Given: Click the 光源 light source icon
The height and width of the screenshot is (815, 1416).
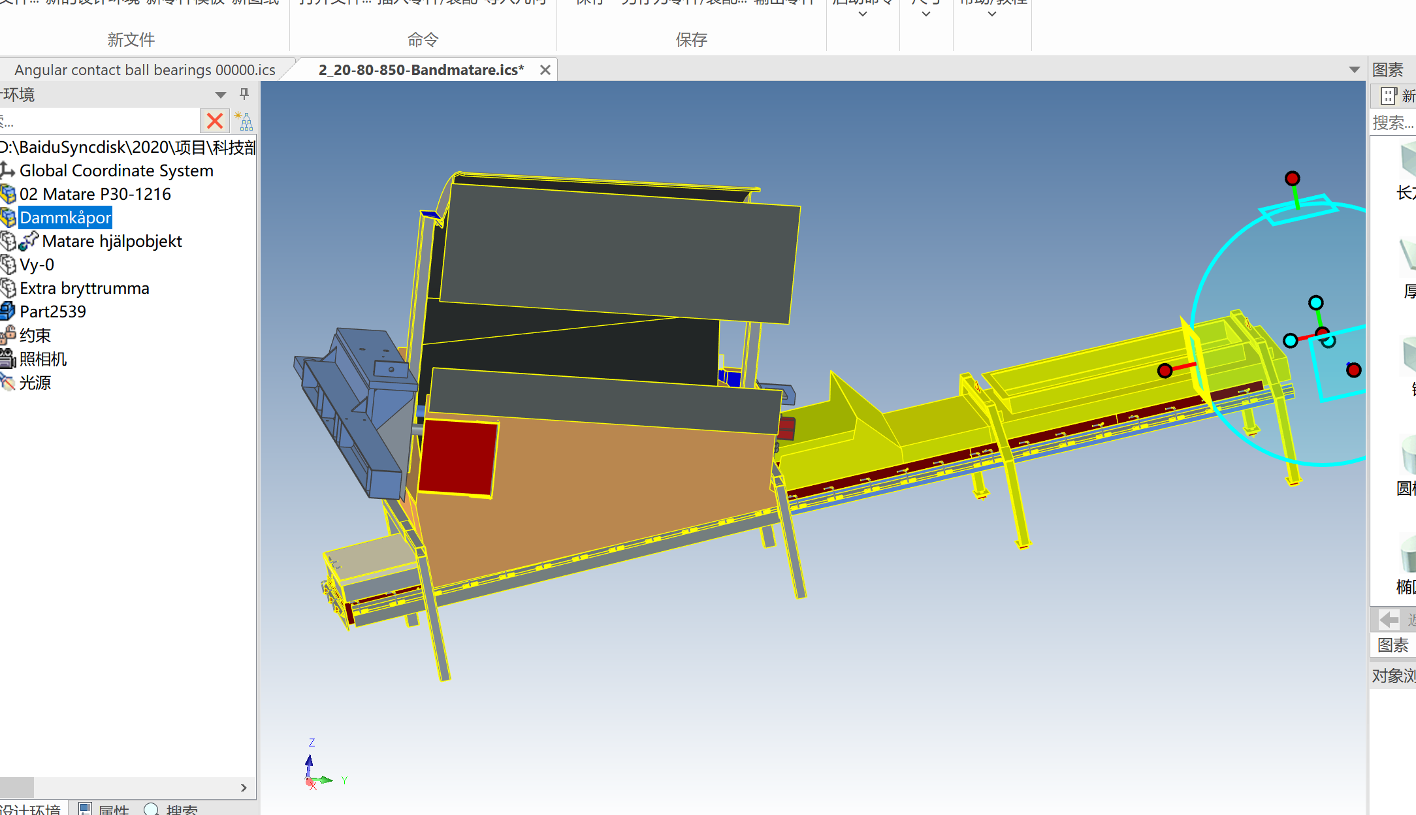Looking at the screenshot, I should [8, 382].
